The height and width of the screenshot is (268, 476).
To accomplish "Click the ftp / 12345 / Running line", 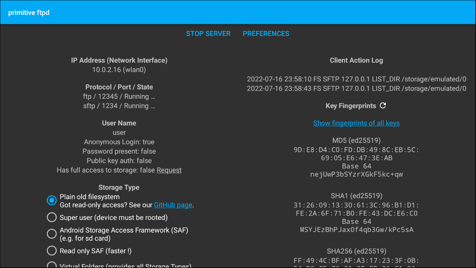I will (119, 97).
